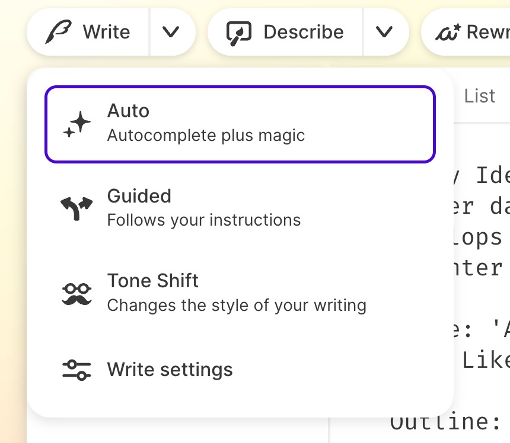Open Write settings from the menu
This screenshot has height=443, width=510.
[170, 370]
